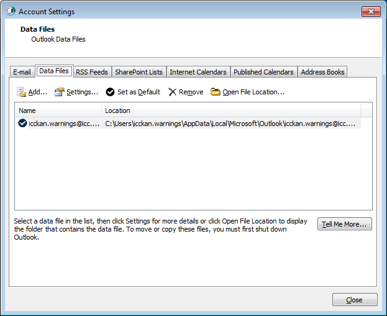This screenshot has height=316, width=387.
Task: Open the RSS Feeds tab
Action: [x=91, y=72]
